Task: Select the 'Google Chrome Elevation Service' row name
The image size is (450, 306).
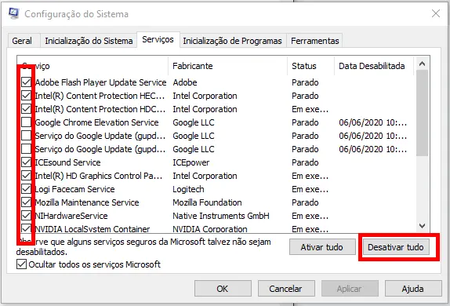Action: (96, 122)
